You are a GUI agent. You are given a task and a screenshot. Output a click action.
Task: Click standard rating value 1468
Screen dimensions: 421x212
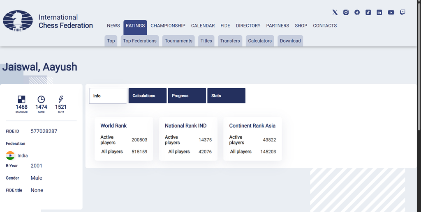[x=21, y=107]
